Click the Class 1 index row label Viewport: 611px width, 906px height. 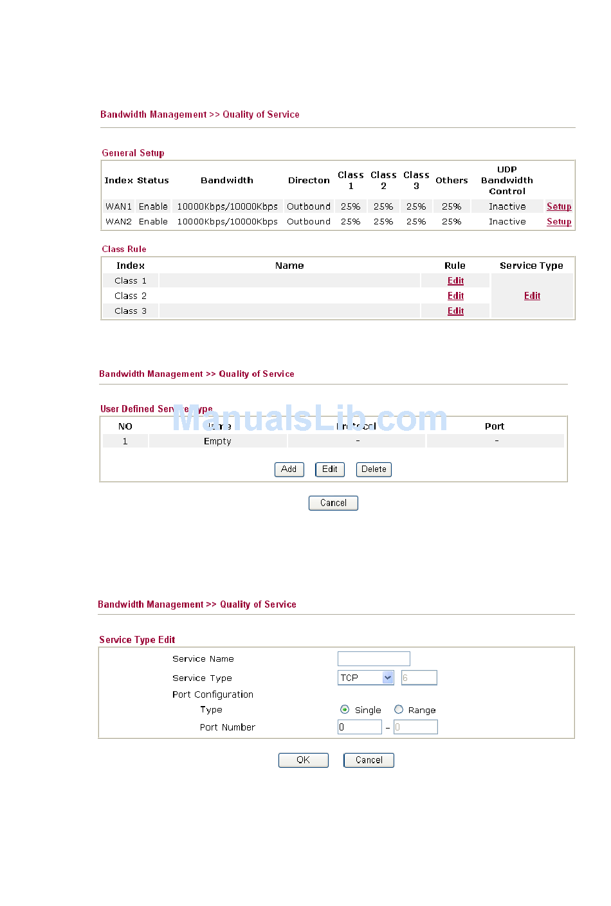tap(131, 281)
